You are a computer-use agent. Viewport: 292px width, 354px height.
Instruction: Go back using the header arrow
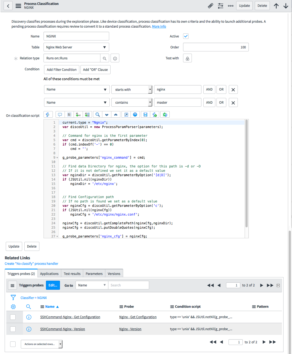[8, 6]
